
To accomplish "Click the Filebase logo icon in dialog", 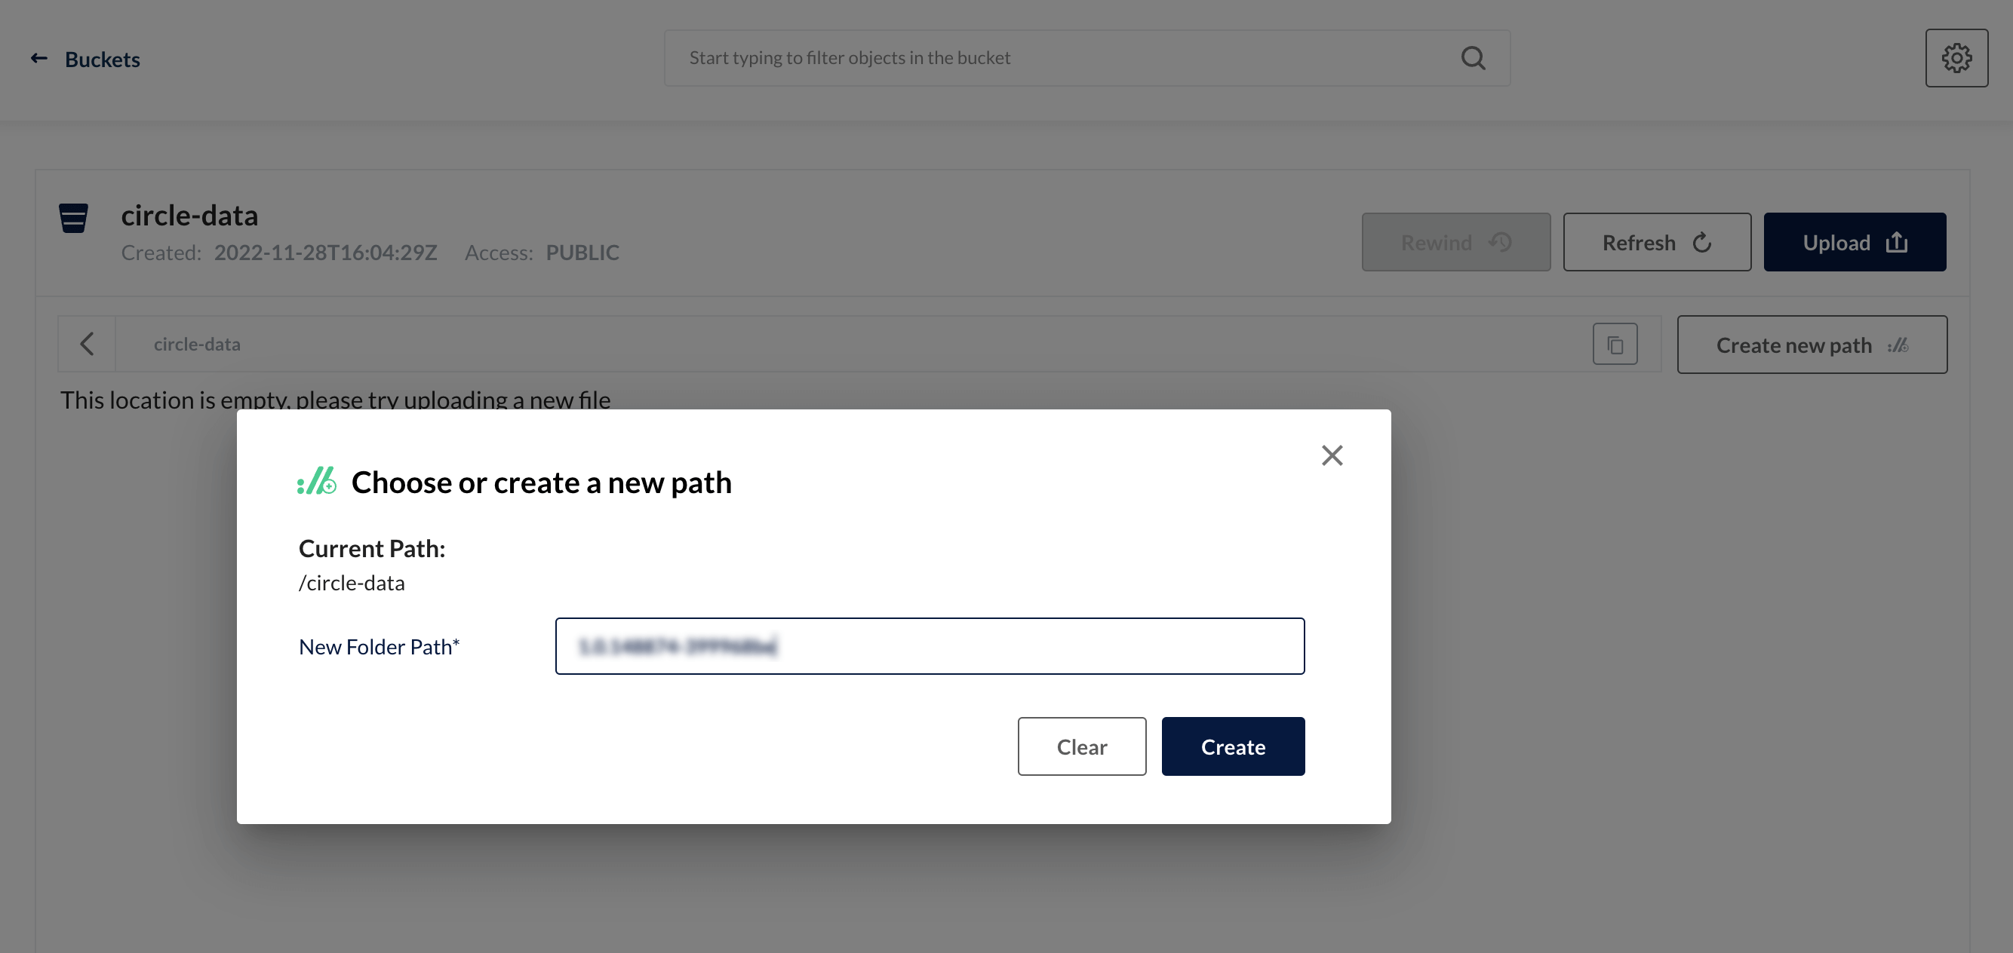I will coord(317,483).
